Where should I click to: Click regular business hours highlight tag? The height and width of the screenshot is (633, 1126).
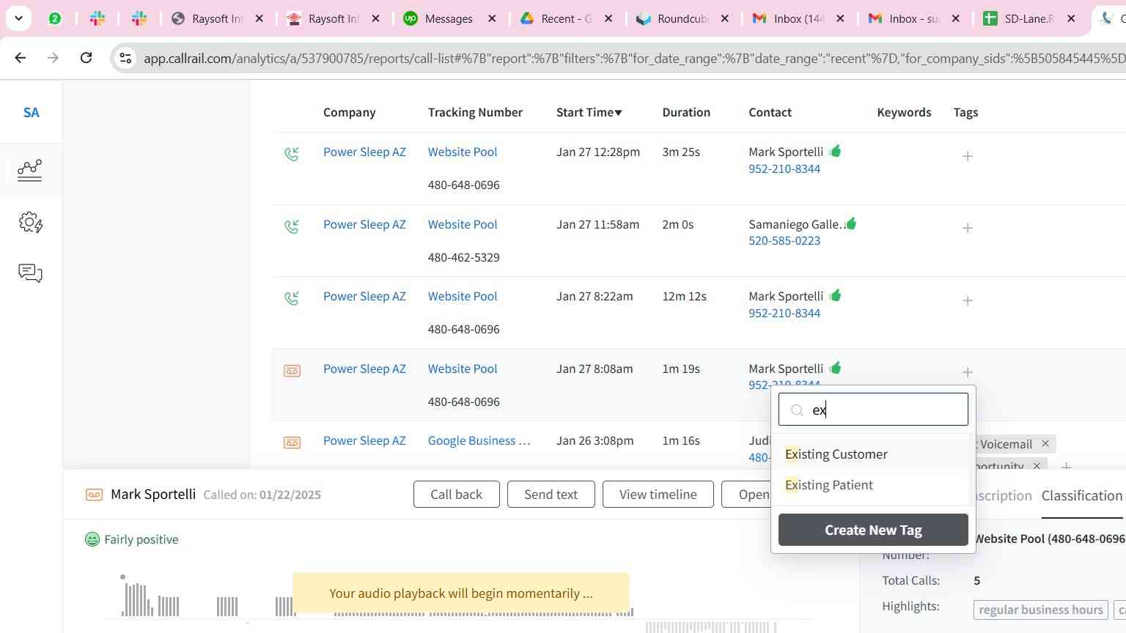point(1040,610)
